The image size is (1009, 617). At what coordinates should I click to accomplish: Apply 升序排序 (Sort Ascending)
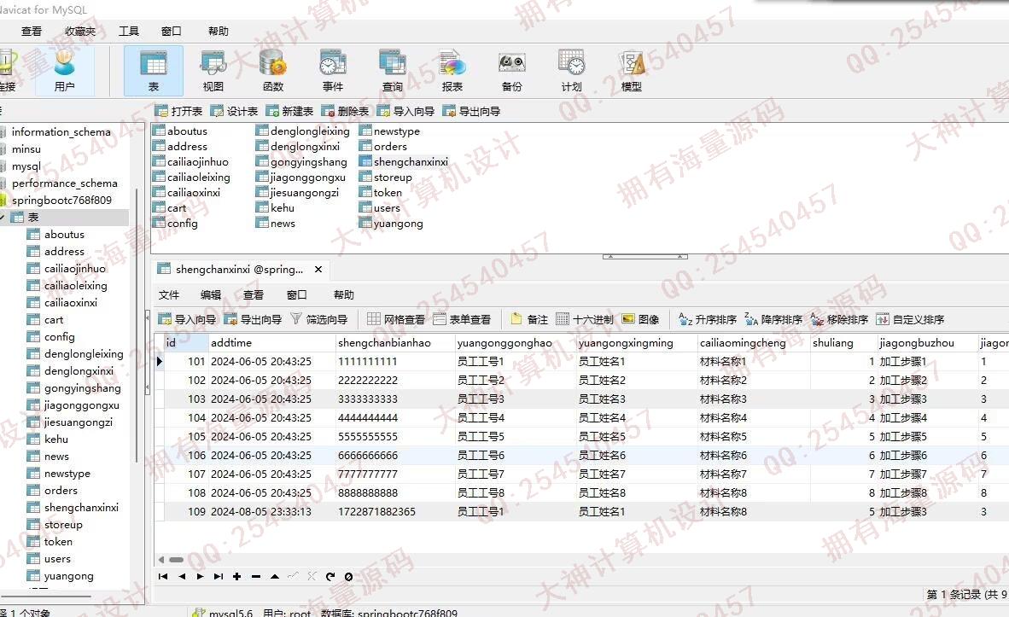[x=707, y=319]
